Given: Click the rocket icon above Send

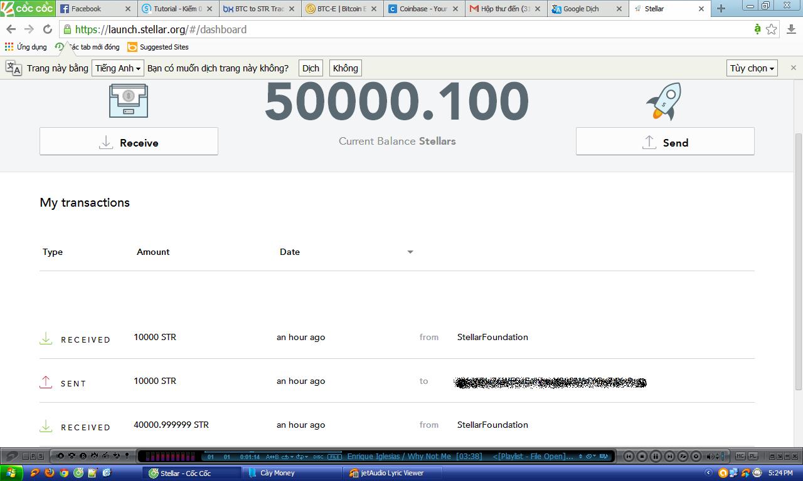Looking at the screenshot, I should coord(664,101).
